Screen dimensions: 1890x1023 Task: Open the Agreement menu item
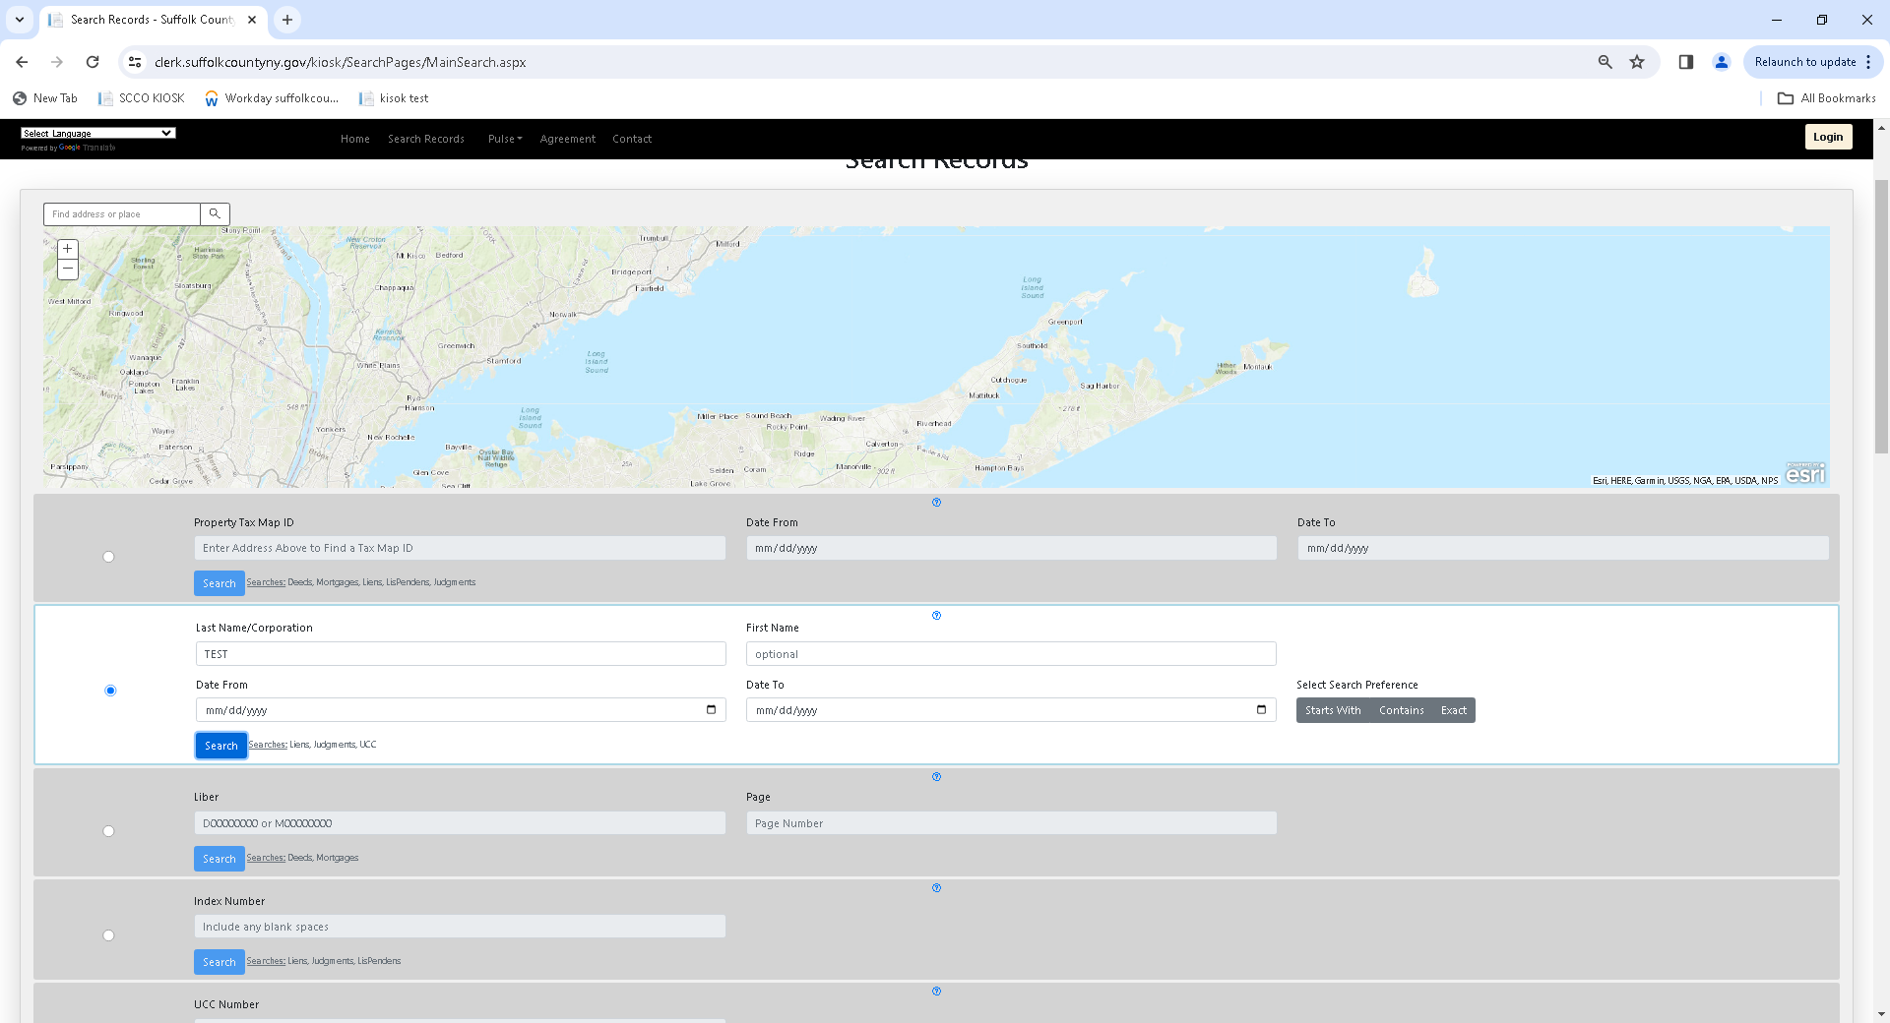[x=568, y=139]
